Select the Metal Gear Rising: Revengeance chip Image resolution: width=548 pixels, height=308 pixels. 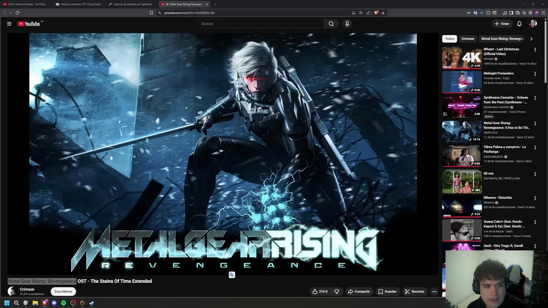(x=503, y=39)
